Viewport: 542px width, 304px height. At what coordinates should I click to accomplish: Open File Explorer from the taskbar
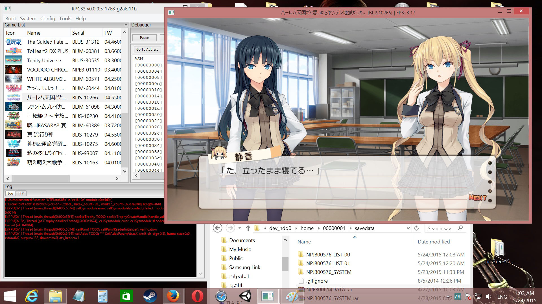coord(55,296)
